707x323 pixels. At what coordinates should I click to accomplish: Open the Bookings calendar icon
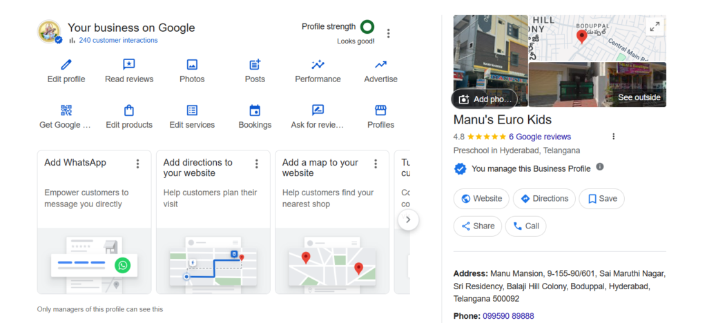pyautogui.click(x=255, y=110)
